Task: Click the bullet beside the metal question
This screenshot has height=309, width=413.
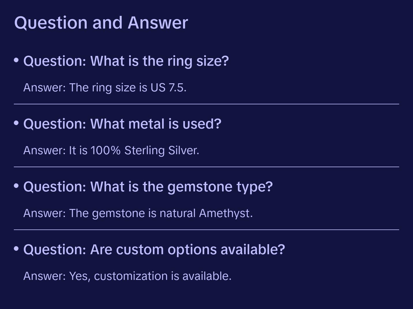Action: pos(16,123)
